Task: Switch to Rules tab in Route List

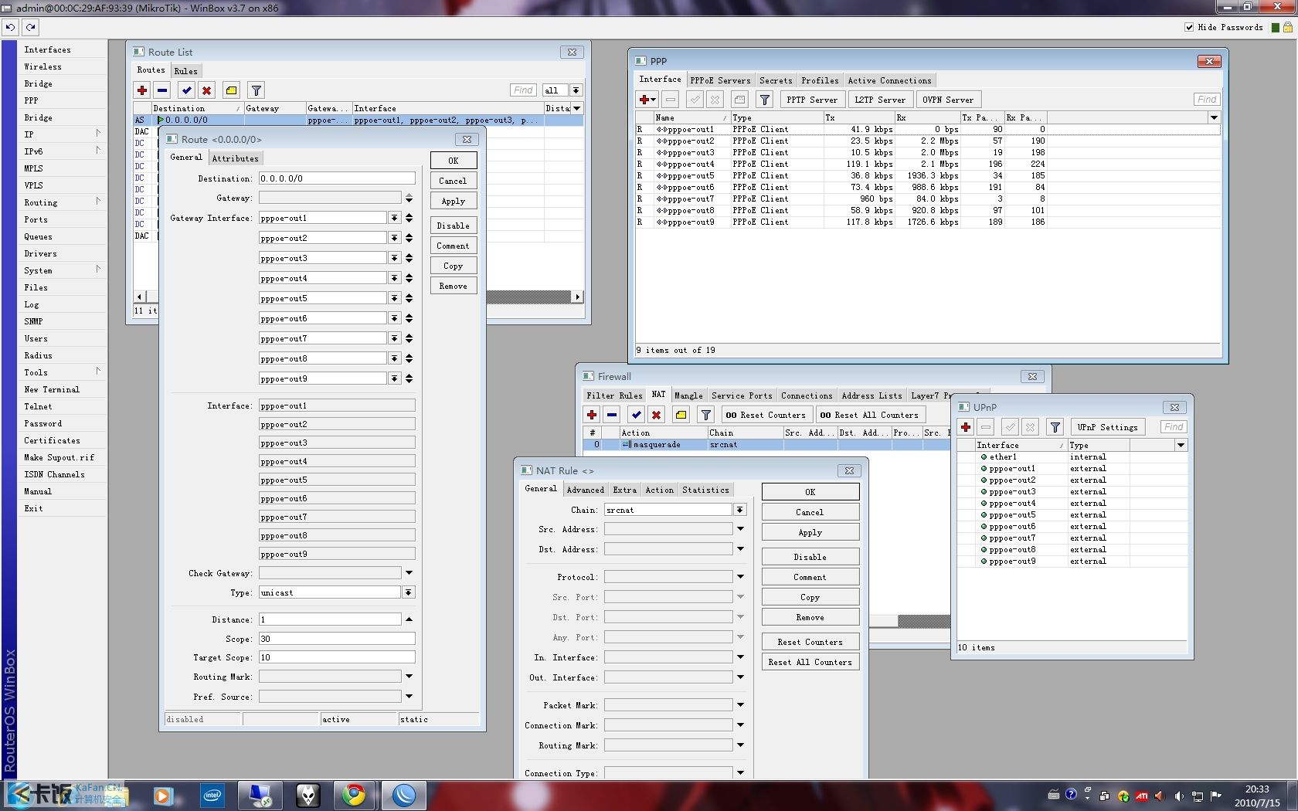Action: [x=185, y=71]
